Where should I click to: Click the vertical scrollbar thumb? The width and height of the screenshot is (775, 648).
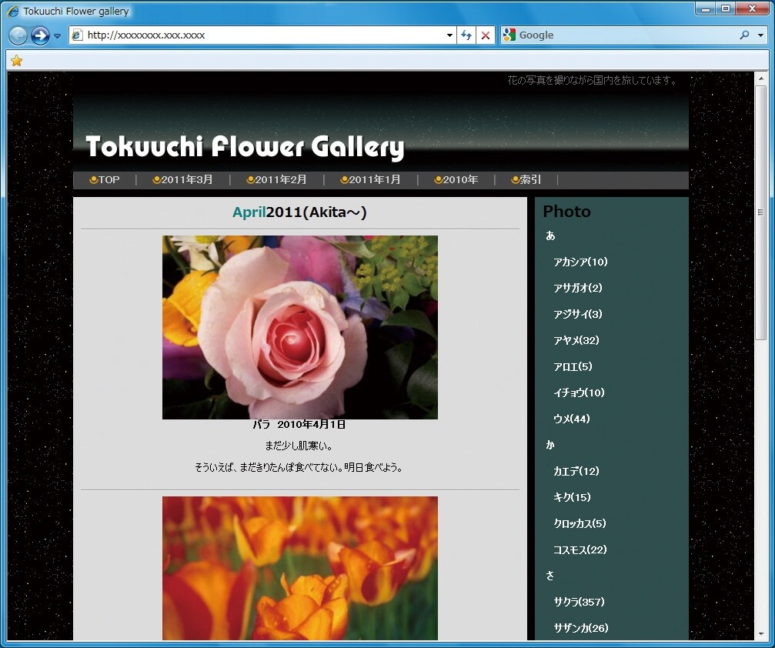tap(760, 212)
